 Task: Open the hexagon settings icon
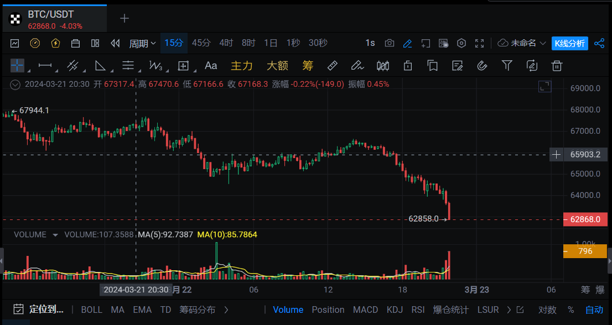tap(461, 43)
